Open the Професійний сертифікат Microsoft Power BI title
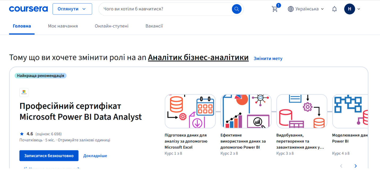The width and height of the screenshot is (380, 180). coord(81,111)
